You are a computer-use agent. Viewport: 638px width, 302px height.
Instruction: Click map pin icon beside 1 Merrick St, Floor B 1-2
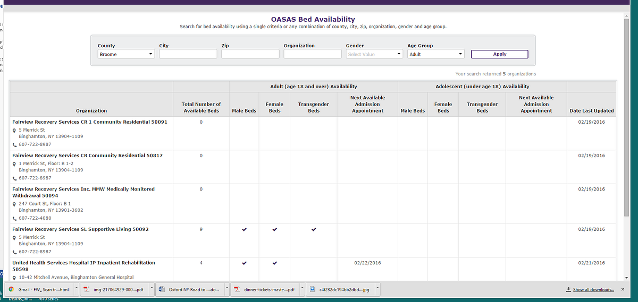click(x=14, y=164)
